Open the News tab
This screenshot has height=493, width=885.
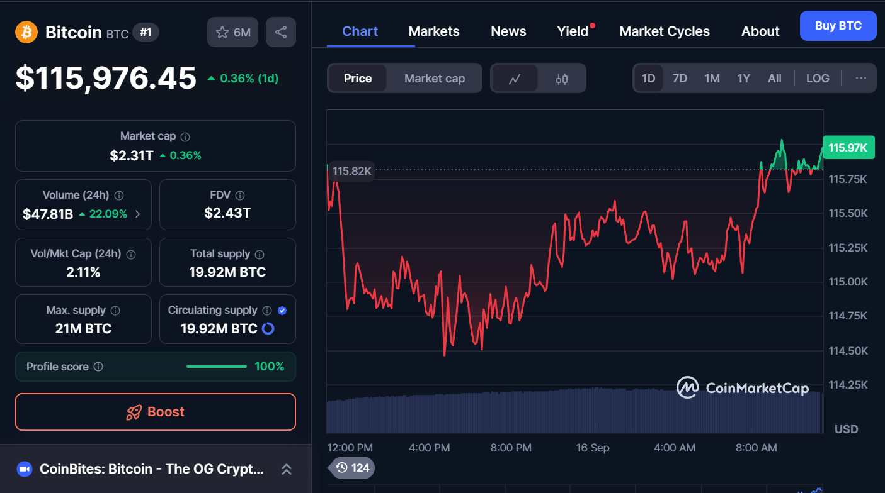click(x=508, y=31)
